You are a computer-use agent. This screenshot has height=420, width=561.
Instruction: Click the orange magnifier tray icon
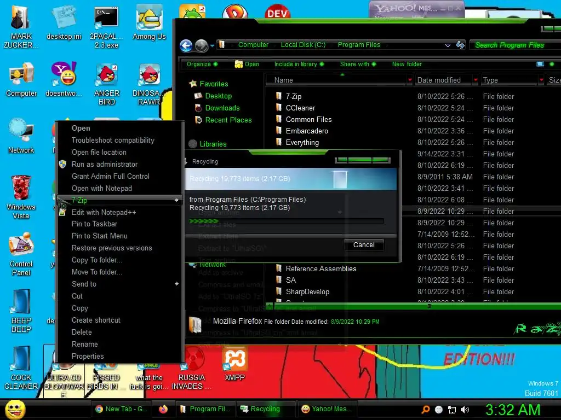[x=425, y=409]
